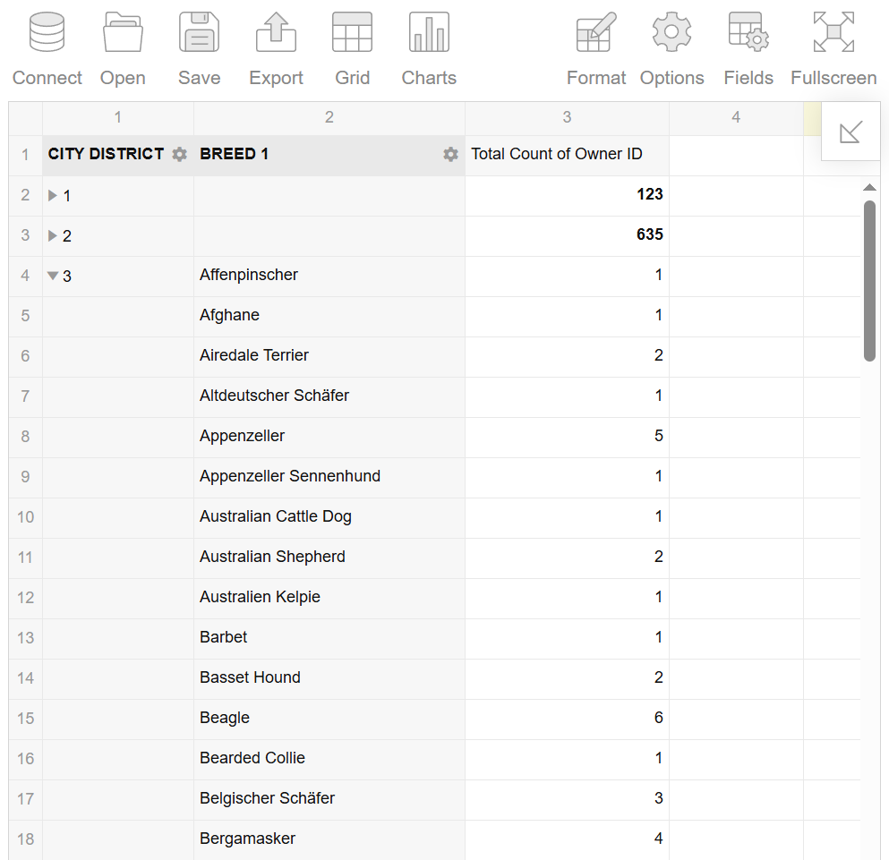Image resolution: width=889 pixels, height=860 pixels.
Task: Open the Format menu
Action: 596,49
